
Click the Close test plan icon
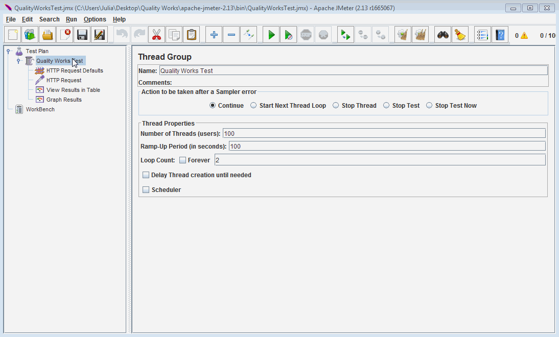point(65,35)
